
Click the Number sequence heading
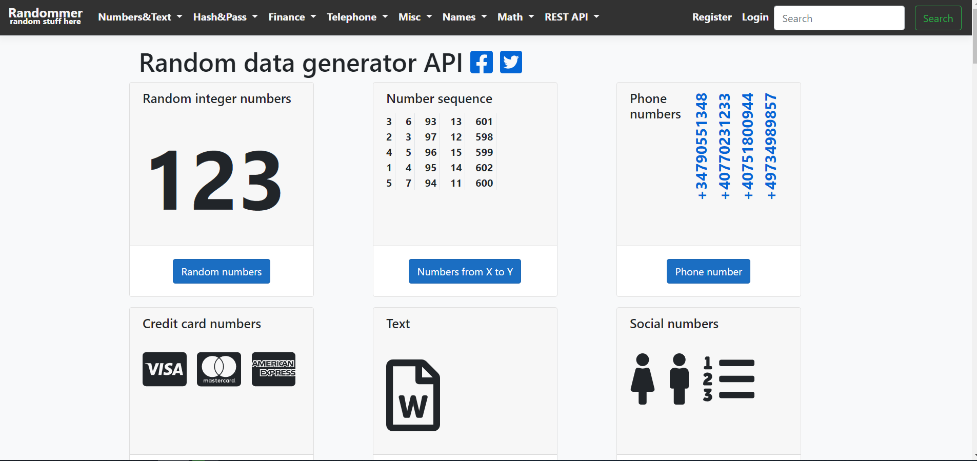(439, 99)
